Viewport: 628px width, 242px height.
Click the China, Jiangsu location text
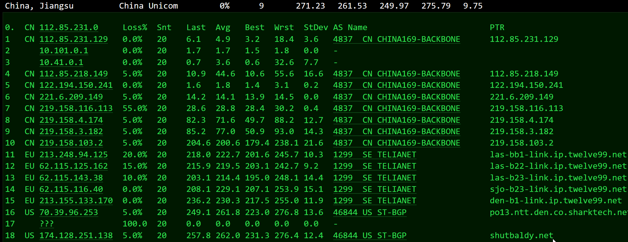point(39,6)
